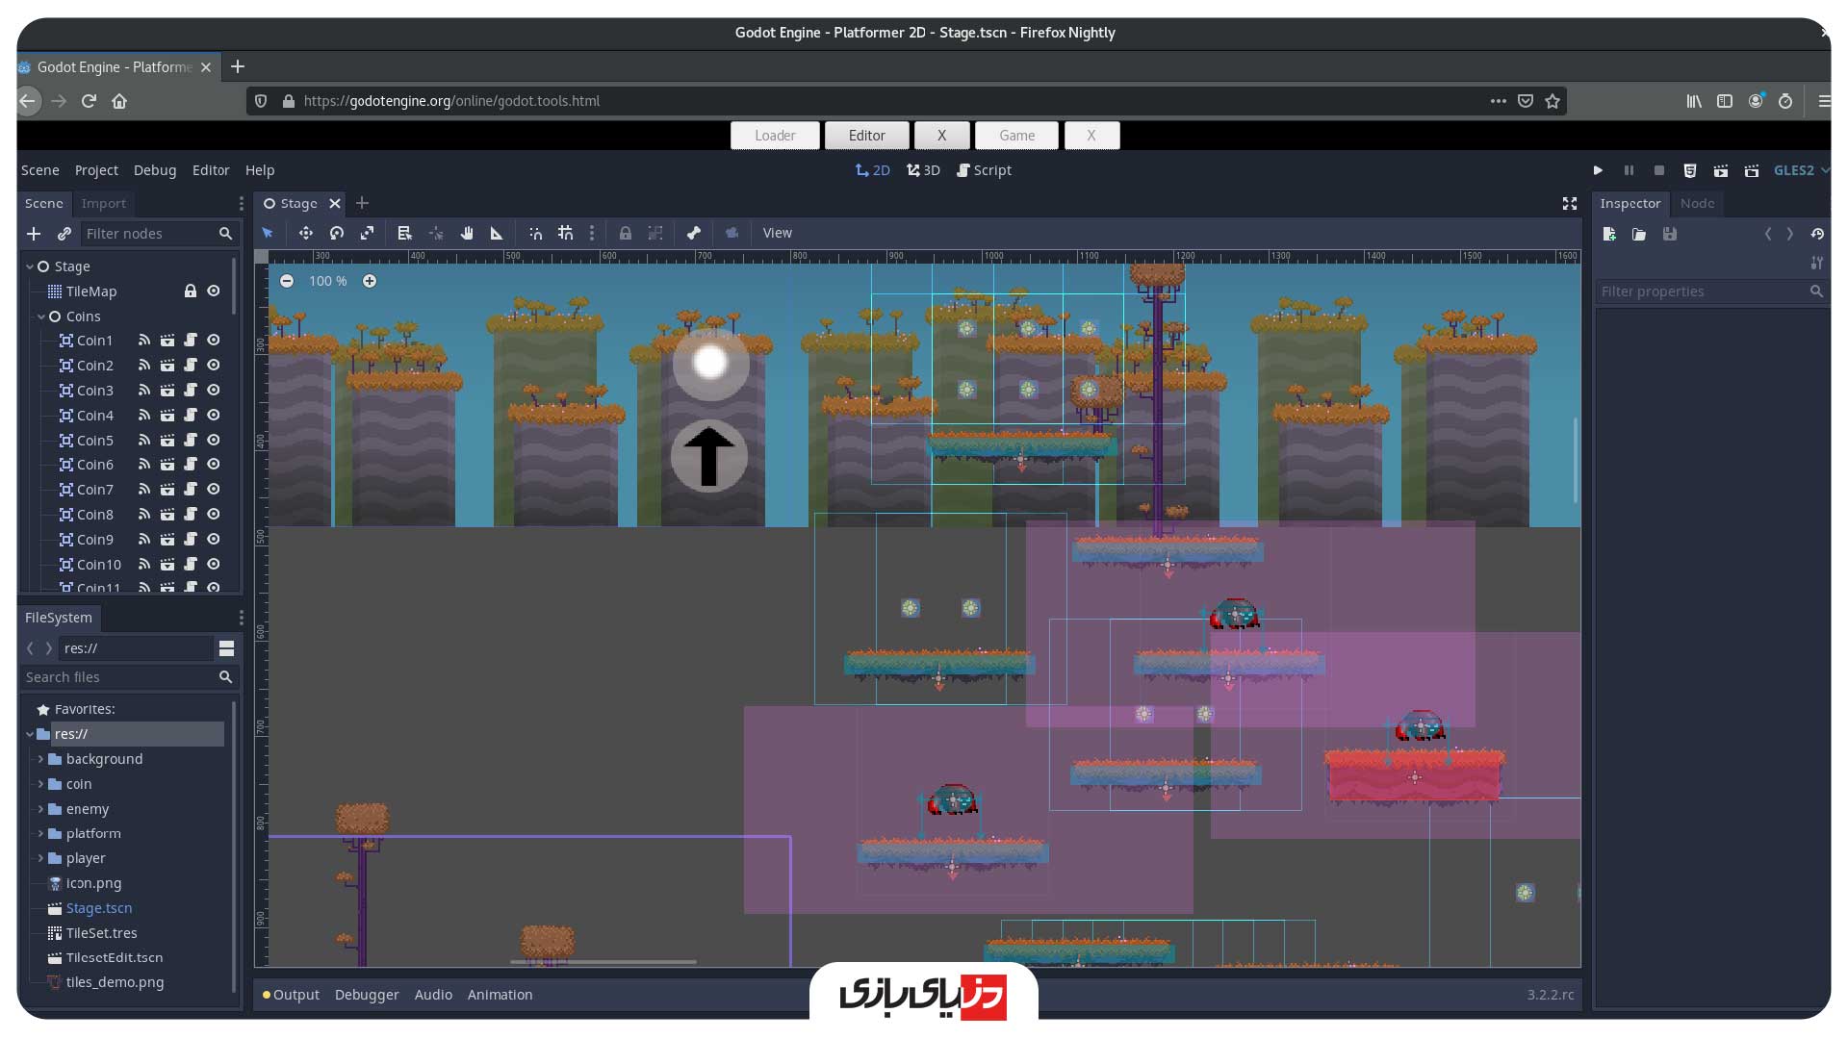
Task: Open the Debug menu
Action: (x=154, y=170)
